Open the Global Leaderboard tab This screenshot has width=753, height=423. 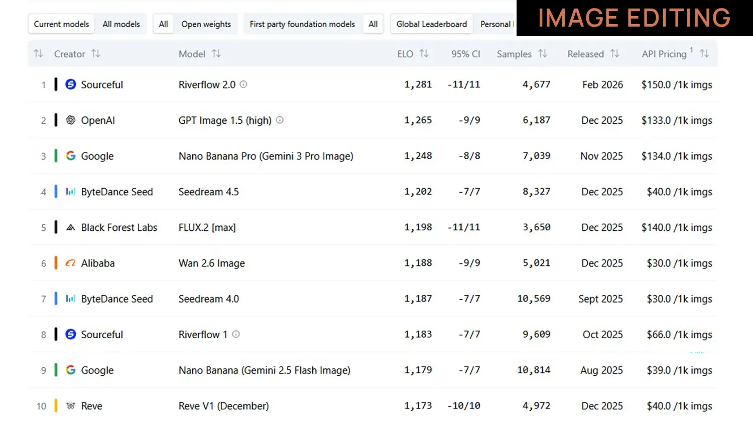pos(431,24)
